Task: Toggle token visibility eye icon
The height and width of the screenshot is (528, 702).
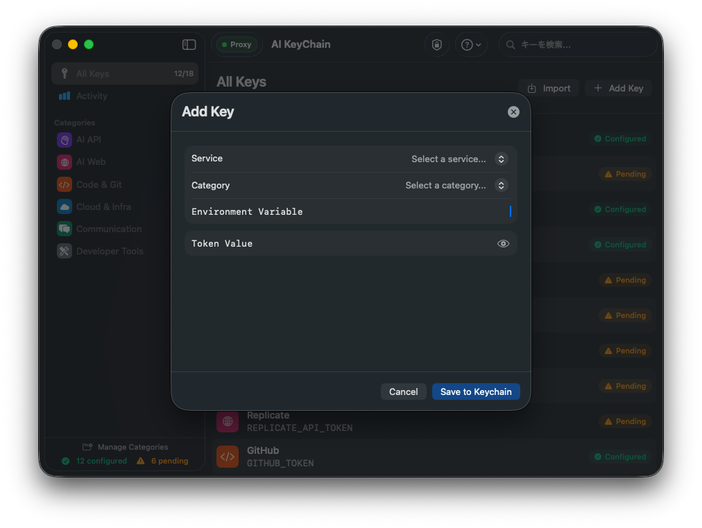Action: (503, 244)
